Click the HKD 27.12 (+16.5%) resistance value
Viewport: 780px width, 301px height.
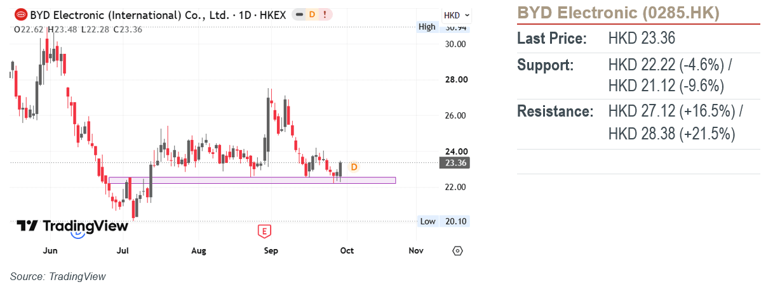tap(675, 112)
